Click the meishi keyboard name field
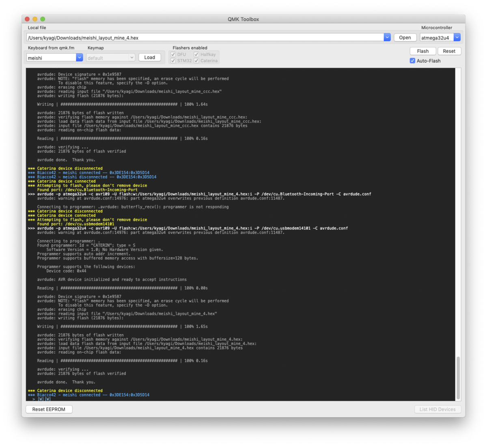 pyautogui.click(x=51, y=58)
